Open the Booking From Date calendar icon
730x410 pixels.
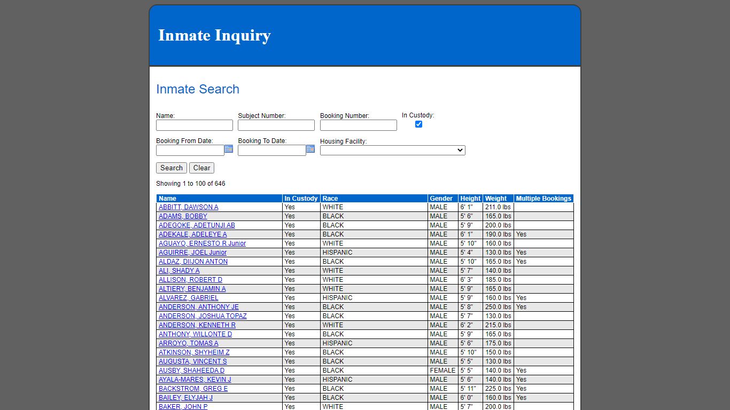pos(229,149)
